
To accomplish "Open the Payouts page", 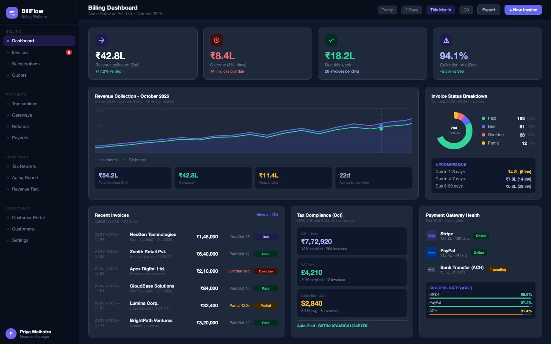I will tap(39, 138).
